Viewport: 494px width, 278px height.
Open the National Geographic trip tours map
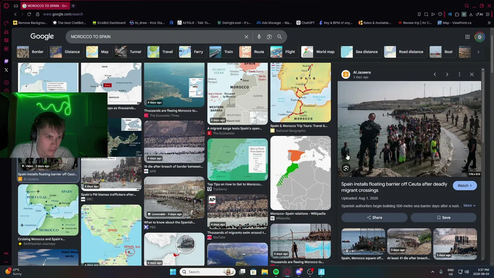click(300, 93)
